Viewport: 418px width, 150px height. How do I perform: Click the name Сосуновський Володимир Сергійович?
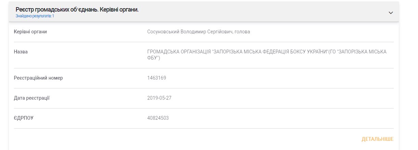coord(190,32)
